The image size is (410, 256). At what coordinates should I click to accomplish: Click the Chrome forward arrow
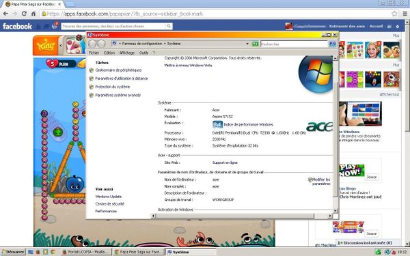click(x=15, y=14)
